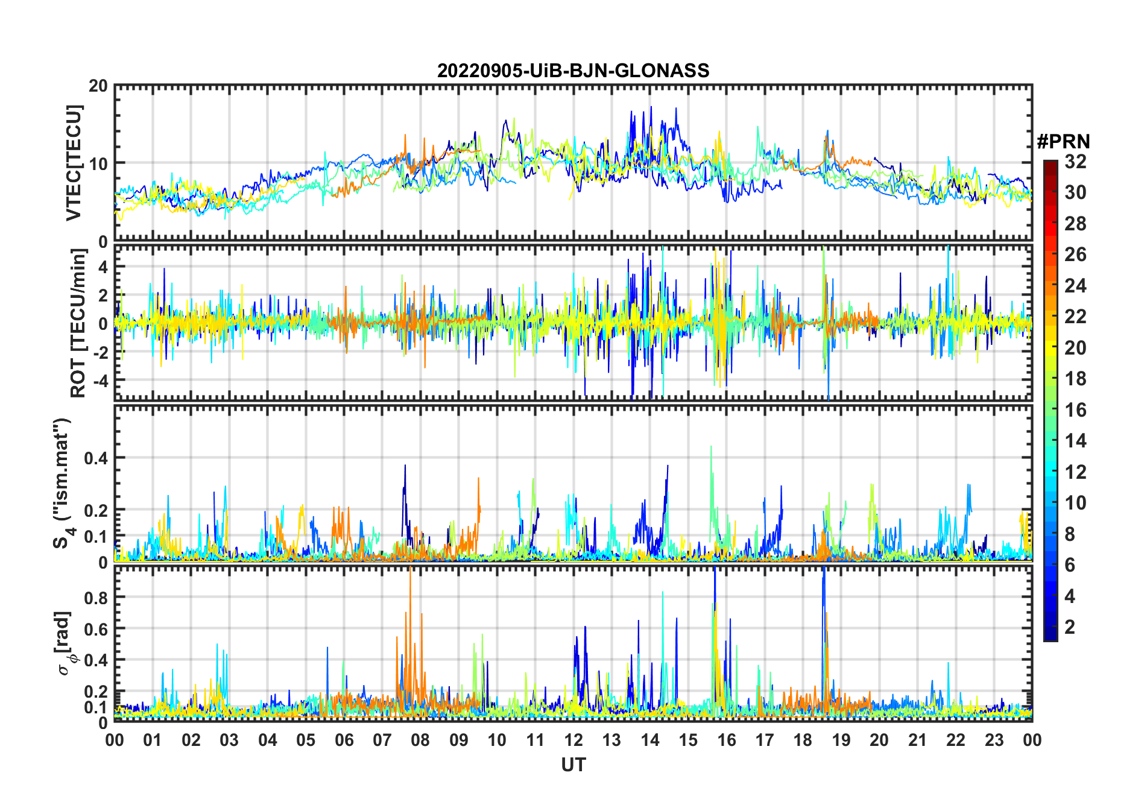Select the UT x-axis label
This screenshot has height=802, width=1147.
click(573, 765)
